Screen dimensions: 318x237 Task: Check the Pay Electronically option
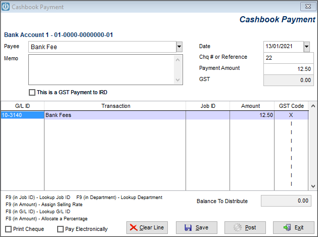[60, 229]
